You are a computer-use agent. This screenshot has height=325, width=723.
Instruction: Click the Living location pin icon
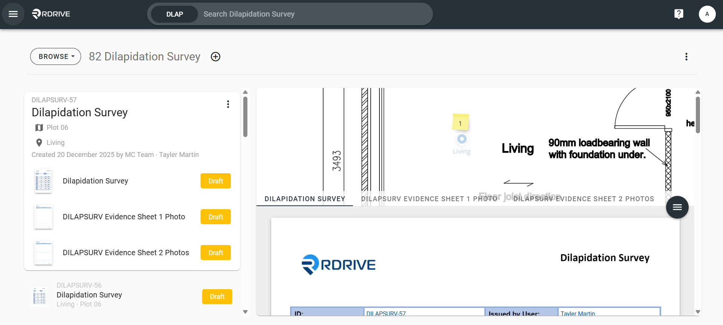pos(39,143)
